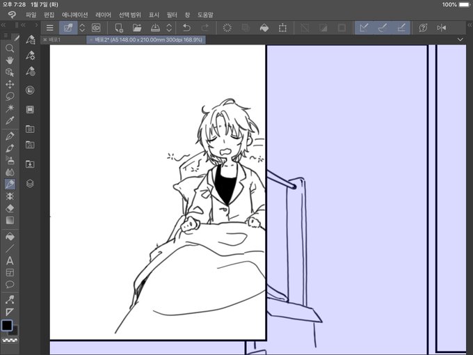Click the up-down stepper beside the edit icon
The width and height of the screenshot is (473, 355).
pos(82,28)
